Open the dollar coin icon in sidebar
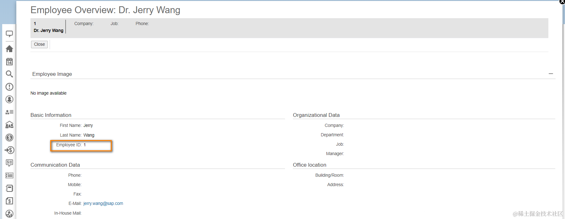565x219 pixels. point(9,138)
